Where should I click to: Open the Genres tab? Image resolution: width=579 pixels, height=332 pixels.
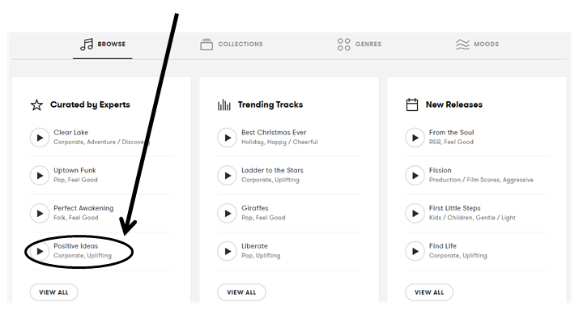[x=359, y=45]
